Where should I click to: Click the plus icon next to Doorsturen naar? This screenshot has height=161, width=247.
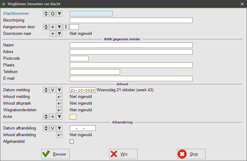(53, 34)
